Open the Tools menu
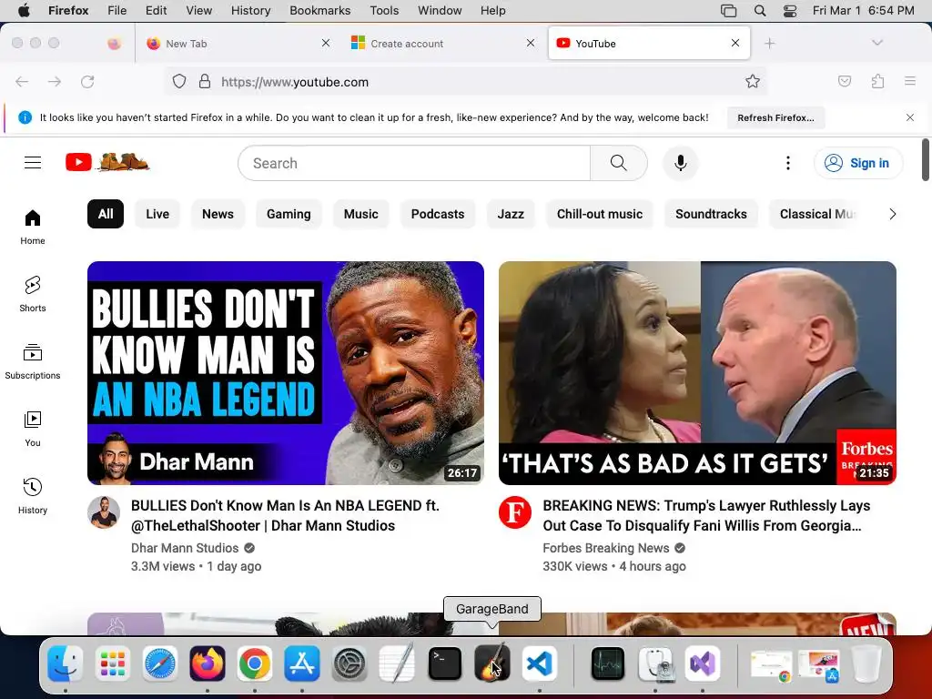 (384, 11)
